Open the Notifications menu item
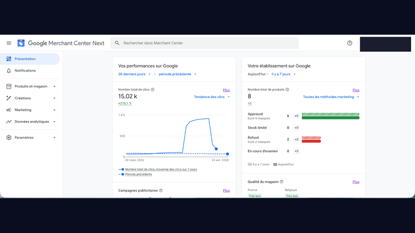This screenshot has height=233, width=415. 25,71
